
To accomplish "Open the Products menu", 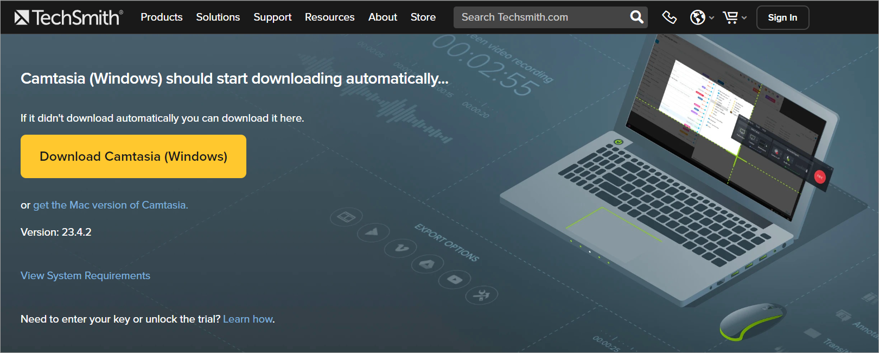I will click(162, 17).
